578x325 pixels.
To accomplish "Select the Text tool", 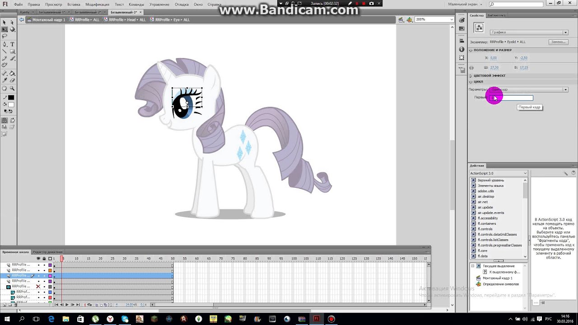I will [12, 44].
